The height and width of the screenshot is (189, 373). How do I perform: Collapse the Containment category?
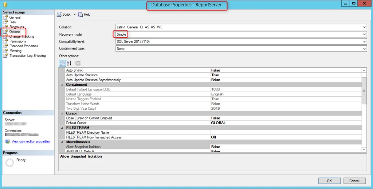62,85
